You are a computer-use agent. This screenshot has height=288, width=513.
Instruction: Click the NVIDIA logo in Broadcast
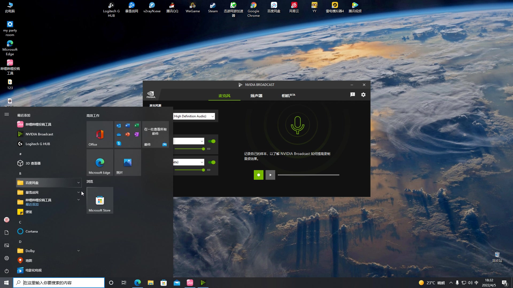pyautogui.click(x=151, y=95)
